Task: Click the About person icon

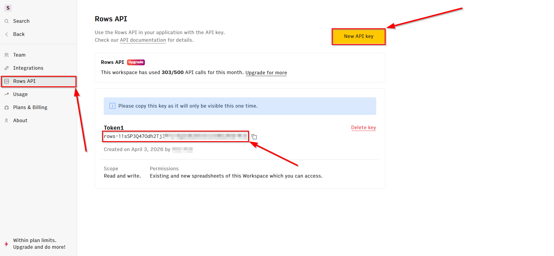Action: point(7,120)
